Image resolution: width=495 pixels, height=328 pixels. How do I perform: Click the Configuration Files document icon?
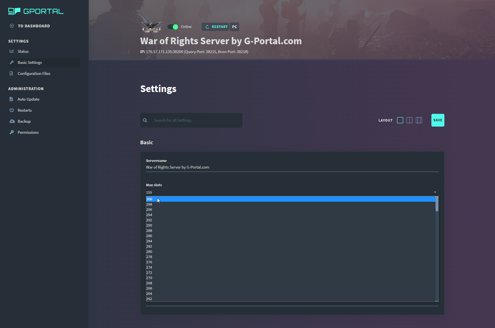(x=11, y=74)
